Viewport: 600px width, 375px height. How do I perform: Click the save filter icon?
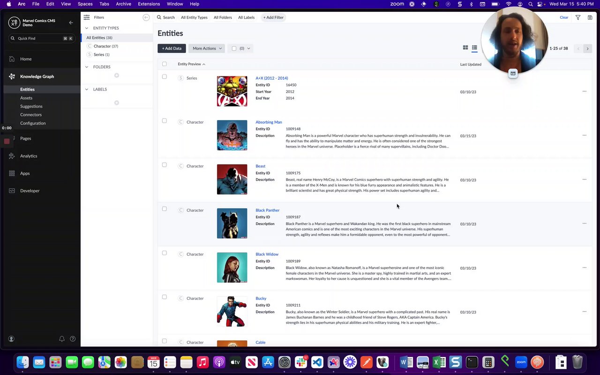(x=590, y=17)
